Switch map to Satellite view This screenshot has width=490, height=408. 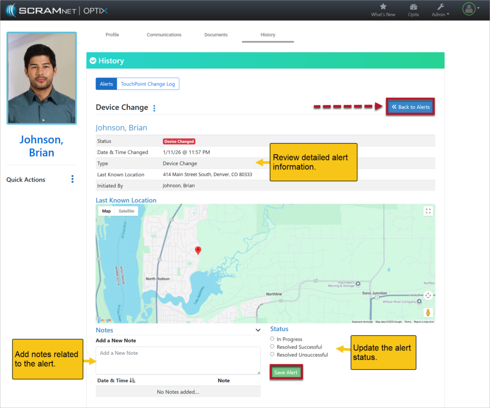pos(126,211)
